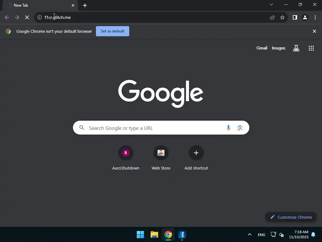Screen dimensions: 322x242
Task: Open Google Images link
Action: [279, 48]
